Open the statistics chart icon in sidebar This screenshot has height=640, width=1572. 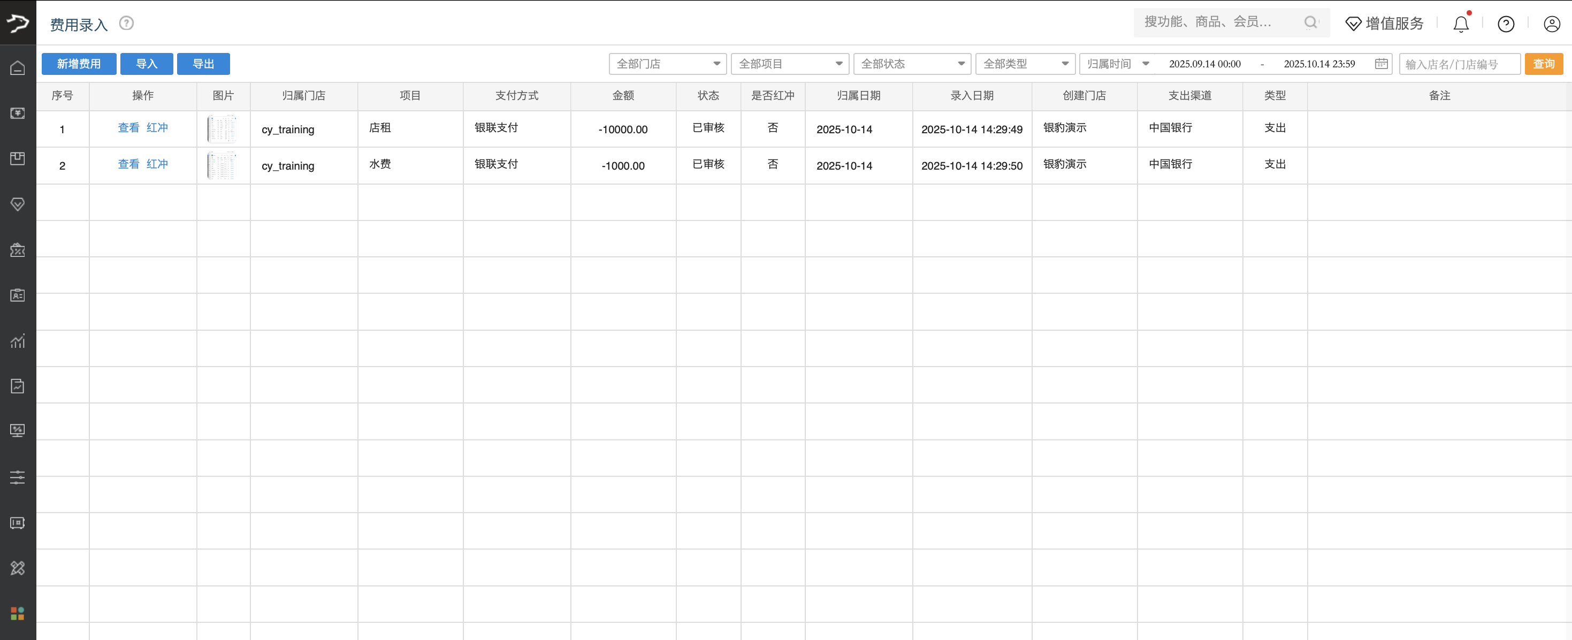[18, 341]
